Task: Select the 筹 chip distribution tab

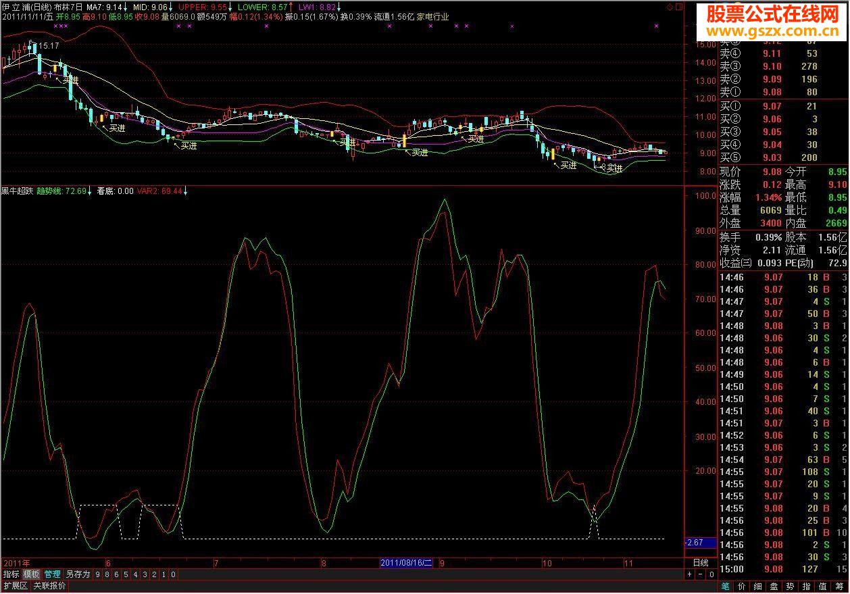Action: tap(840, 587)
